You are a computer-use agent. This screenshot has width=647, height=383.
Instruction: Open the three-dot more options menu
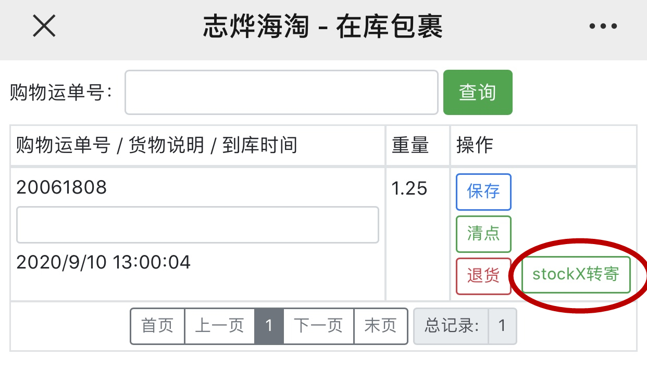pos(603,27)
